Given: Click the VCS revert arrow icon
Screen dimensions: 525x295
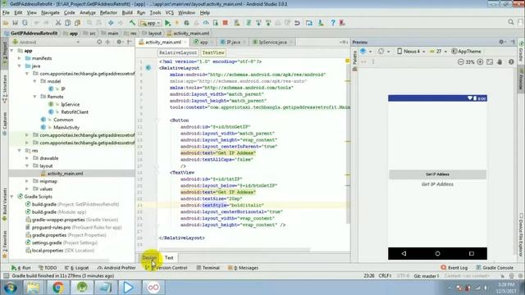Looking at the screenshot, I should (x=297, y=23).
